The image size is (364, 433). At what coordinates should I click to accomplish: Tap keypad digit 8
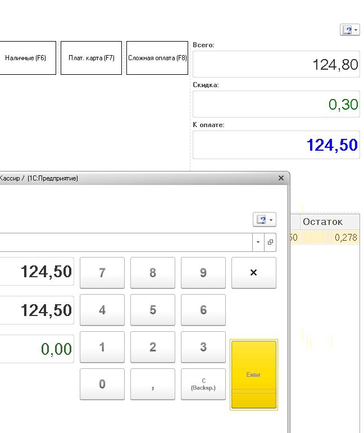(x=153, y=273)
